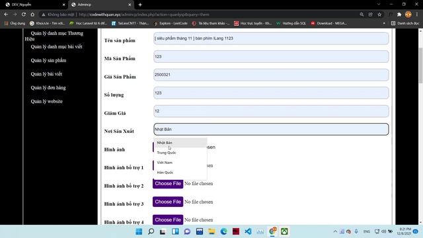Screen dimensions: 423x238
Task: Open Quản lý đơn hàng menu
Action: pos(48,88)
